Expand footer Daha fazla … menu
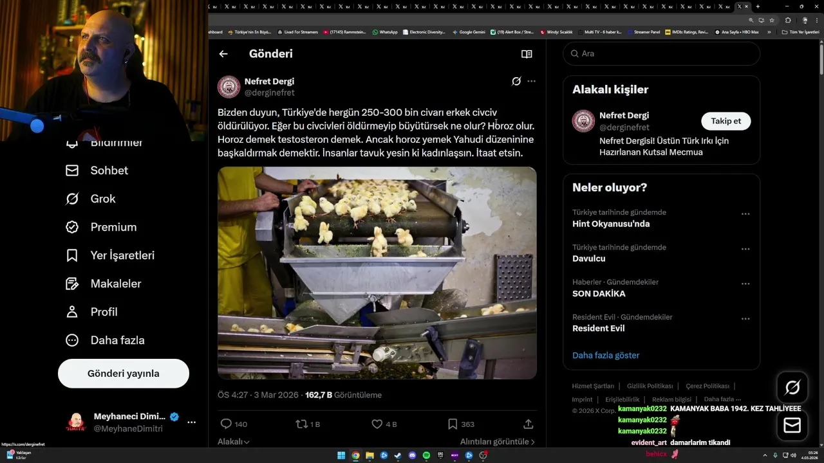Screen dimensions: 824x463 tap(722, 399)
